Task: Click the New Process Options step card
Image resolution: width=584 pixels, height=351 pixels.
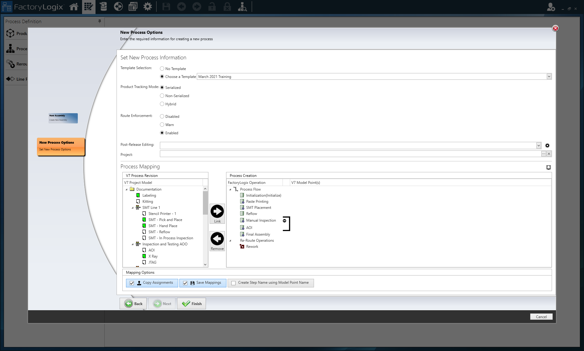Action: [x=60, y=146]
